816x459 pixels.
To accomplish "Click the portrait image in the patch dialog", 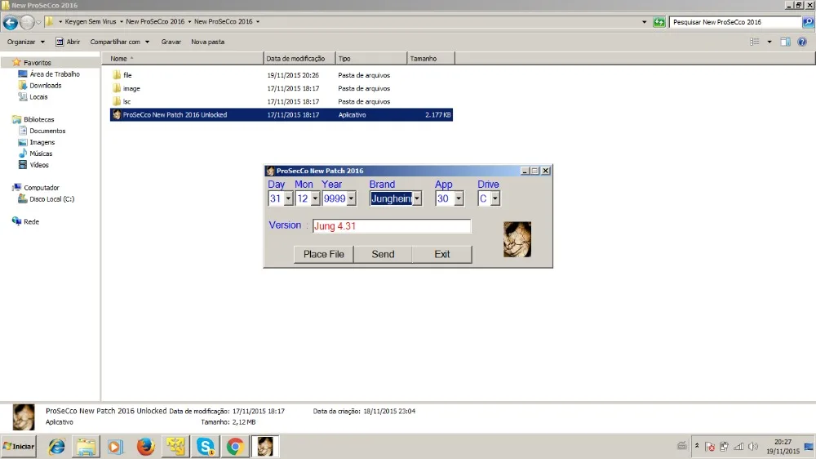I will point(517,239).
